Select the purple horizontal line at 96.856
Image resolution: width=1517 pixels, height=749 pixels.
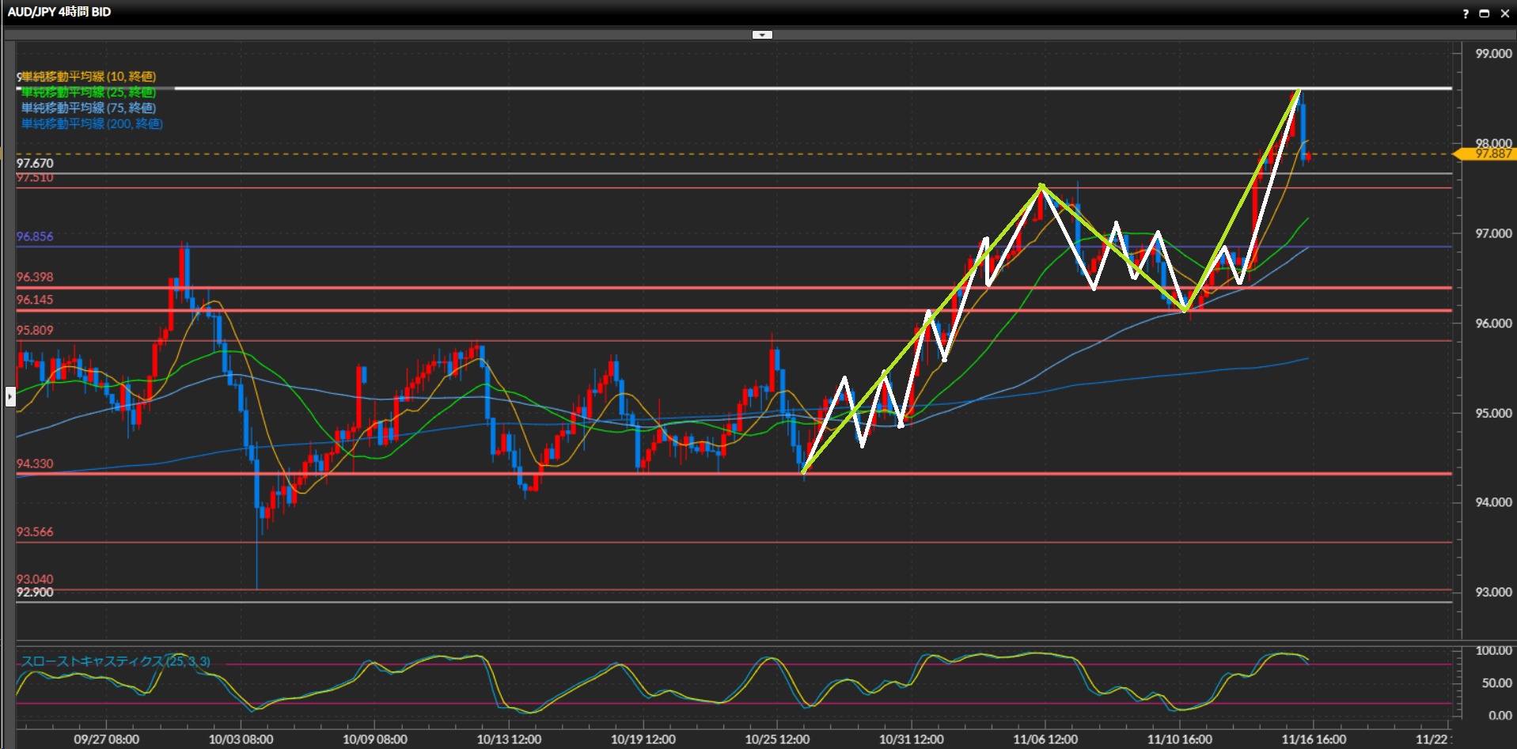tap(35, 236)
